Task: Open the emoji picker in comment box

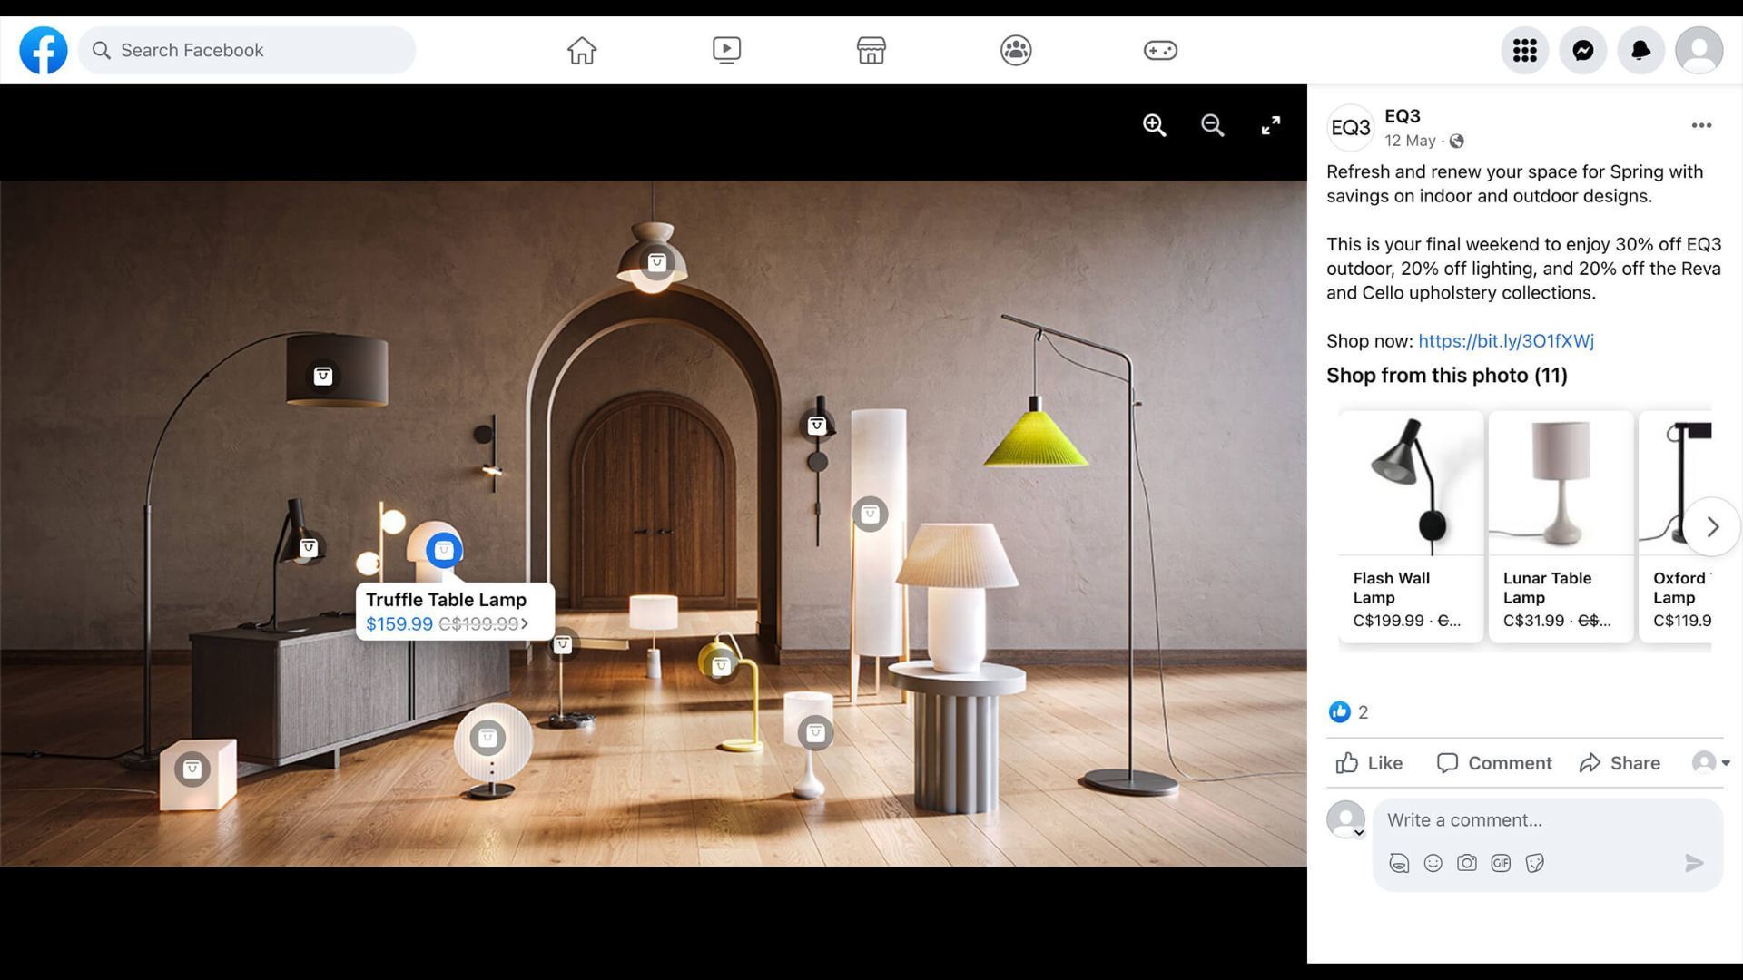Action: 1433,863
